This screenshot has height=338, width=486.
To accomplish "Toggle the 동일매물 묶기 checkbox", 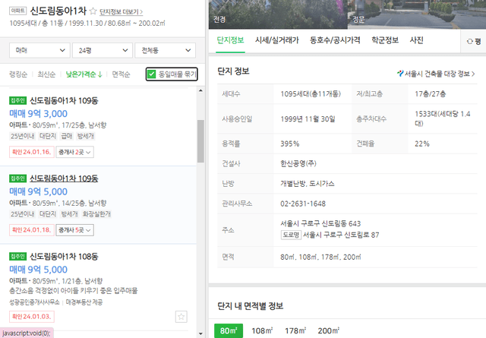I will point(151,74).
